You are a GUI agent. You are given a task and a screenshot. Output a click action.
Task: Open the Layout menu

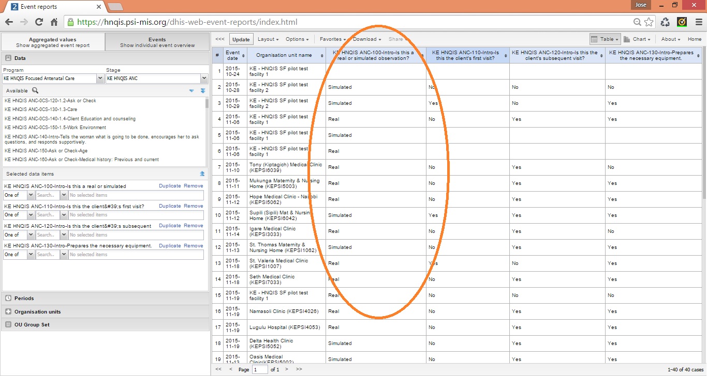(x=268, y=39)
